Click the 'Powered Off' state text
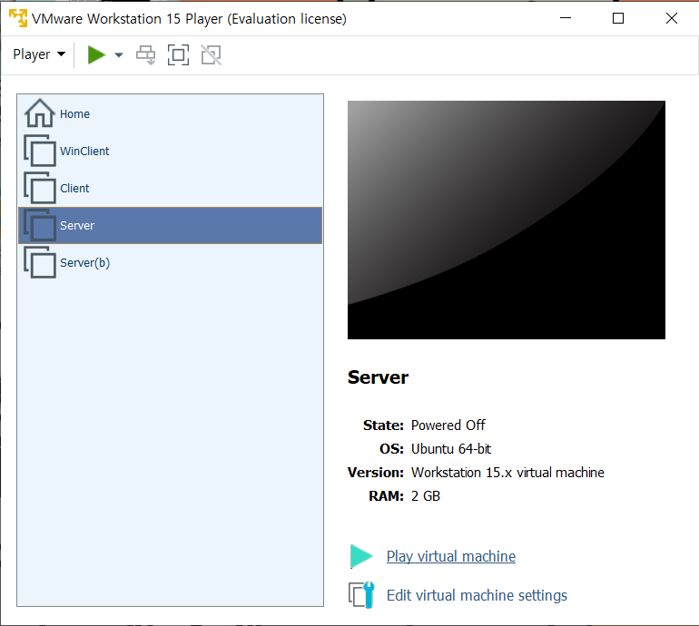 tap(448, 425)
